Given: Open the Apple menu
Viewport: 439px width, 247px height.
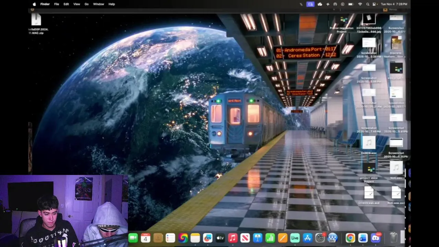Looking at the screenshot, I should (34, 4).
